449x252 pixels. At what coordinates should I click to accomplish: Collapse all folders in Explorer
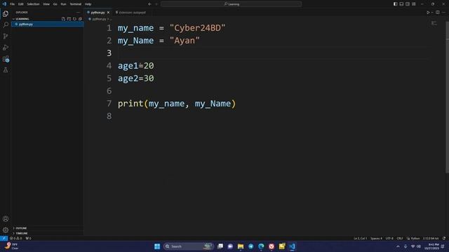[x=80, y=19]
